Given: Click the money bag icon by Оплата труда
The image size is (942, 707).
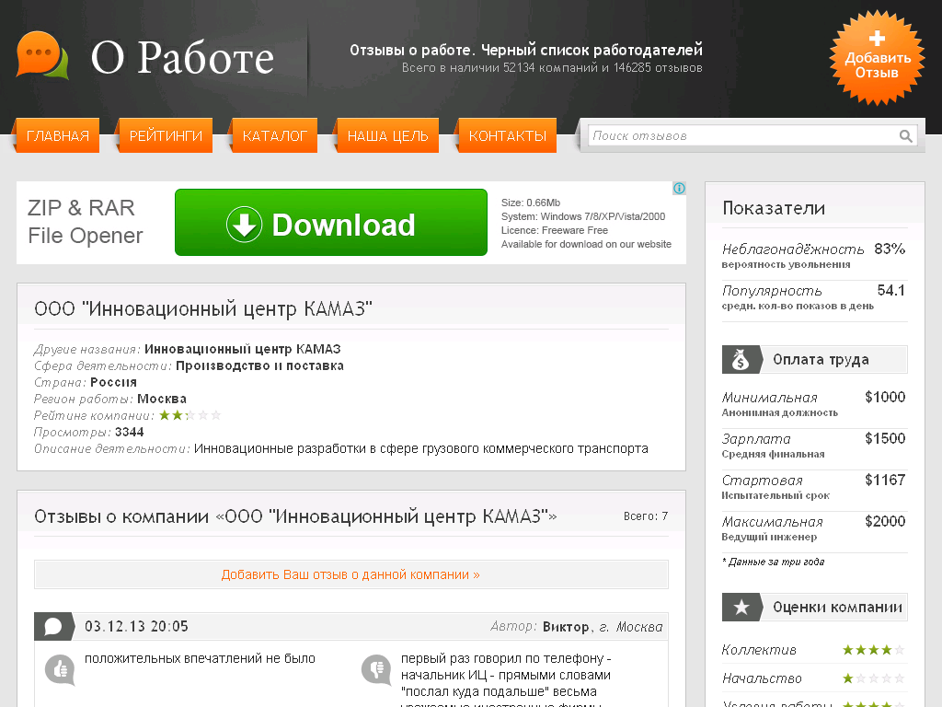Looking at the screenshot, I should pyautogui.click(x=741, y=360).
